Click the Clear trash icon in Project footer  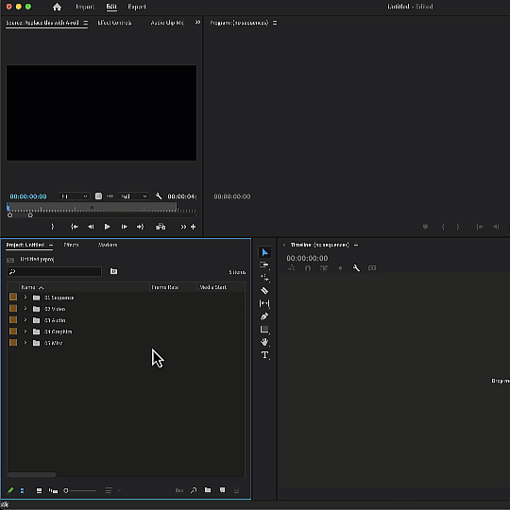tap(236, 490)
